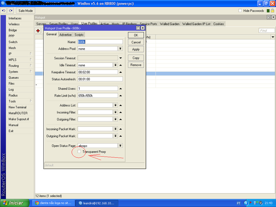Click the Copy button
Screen dimensions: 276x207
tap(136, 58)
